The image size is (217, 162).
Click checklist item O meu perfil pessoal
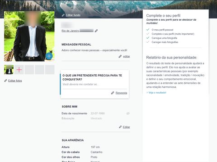(x=162, y=30)
